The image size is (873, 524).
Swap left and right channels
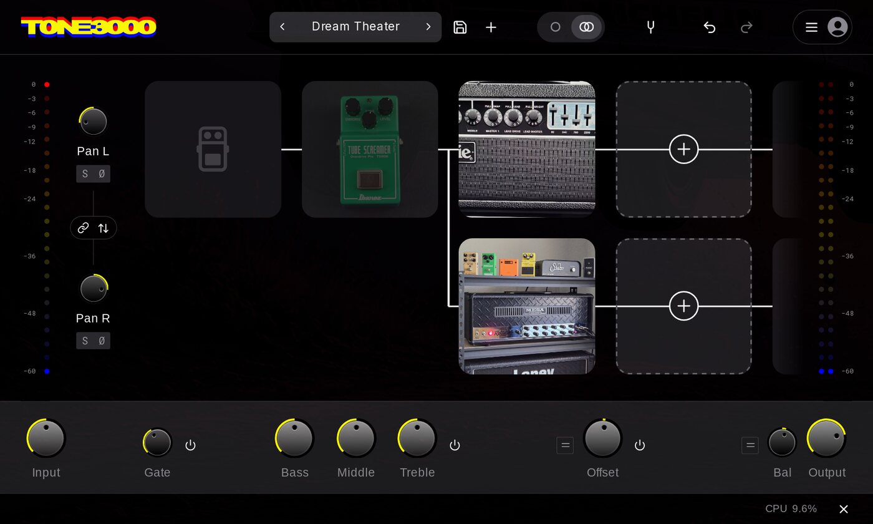[x=104, y=228]
